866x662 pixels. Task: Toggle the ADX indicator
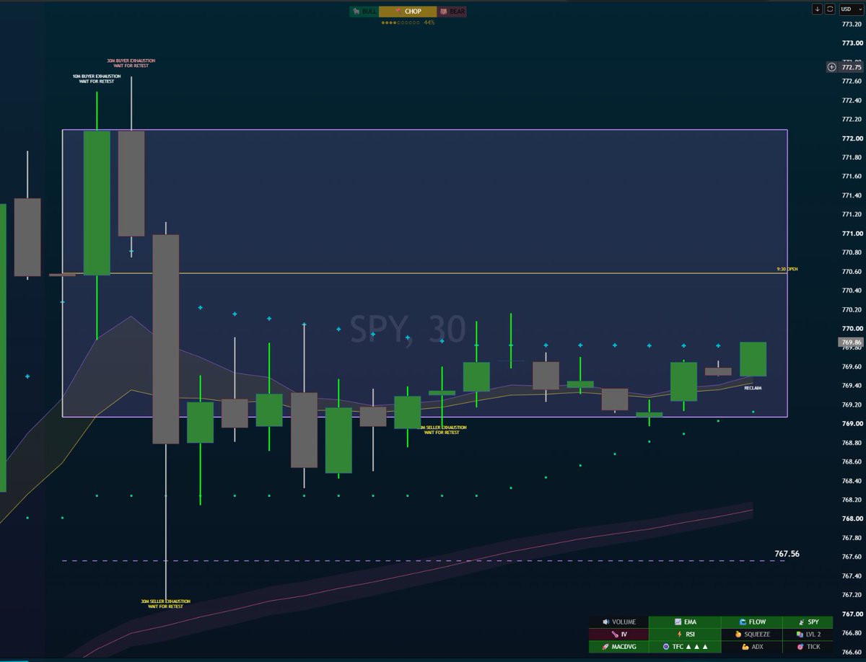pos(751,647)
